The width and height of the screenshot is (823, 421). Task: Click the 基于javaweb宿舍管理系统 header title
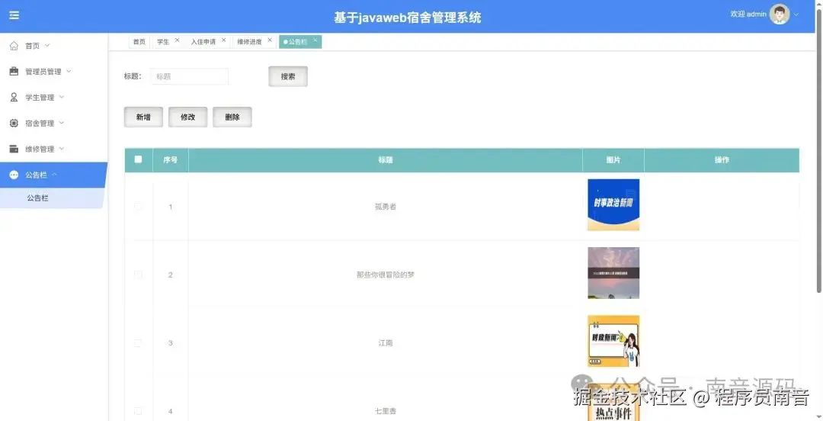(407, 18)
